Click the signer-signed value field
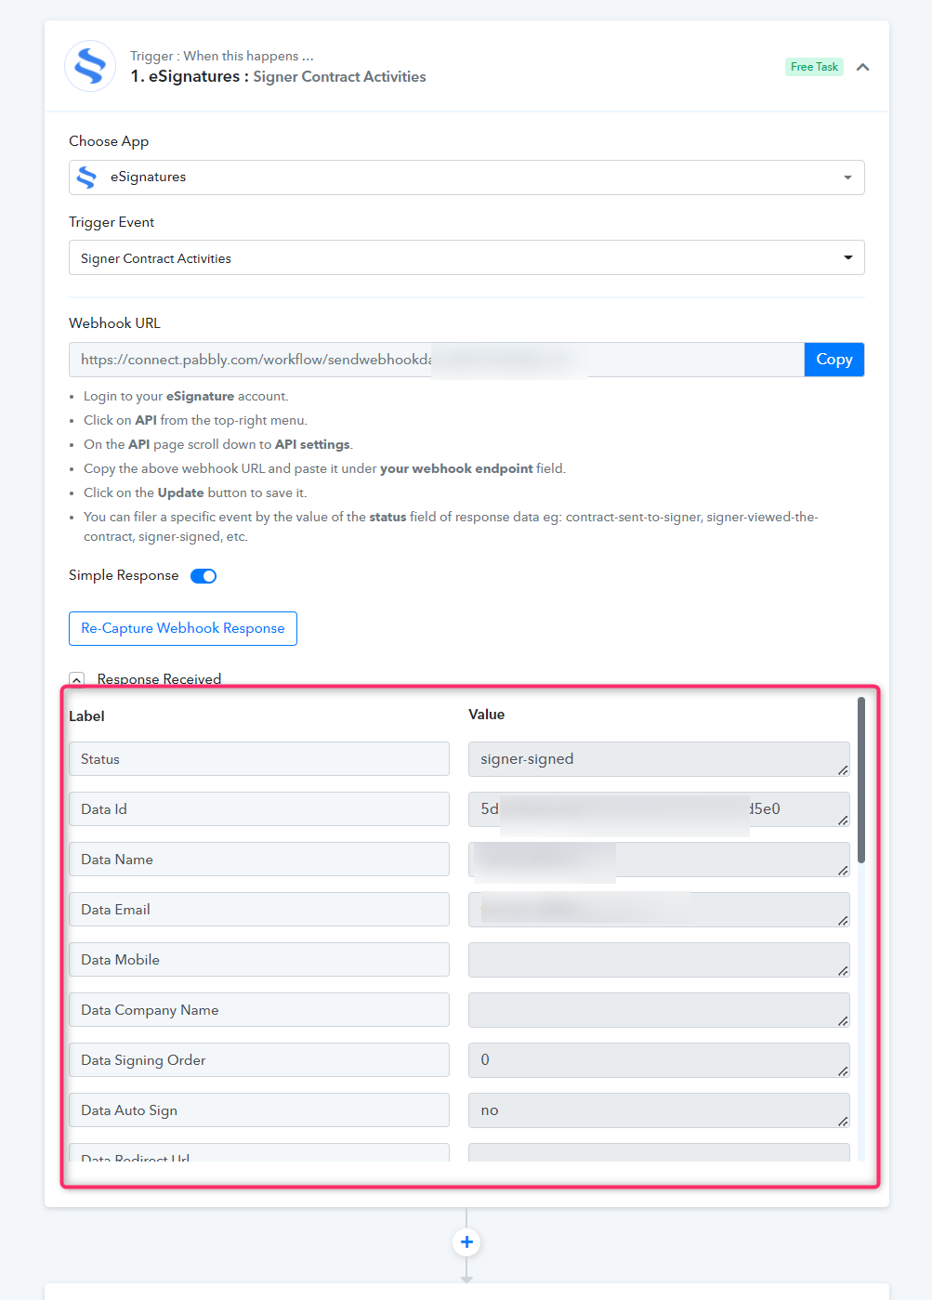This screenshot has height=1300, width=932. pos(659,759)
